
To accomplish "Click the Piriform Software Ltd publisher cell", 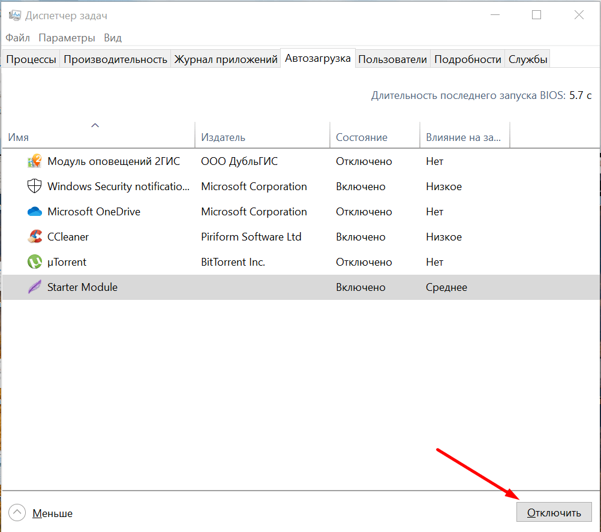I will tap(251, 237).
